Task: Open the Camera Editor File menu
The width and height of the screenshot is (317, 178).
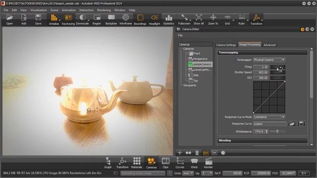Action: (180, 35)
